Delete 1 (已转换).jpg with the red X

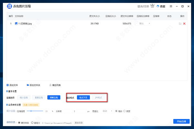coord(184,24)
